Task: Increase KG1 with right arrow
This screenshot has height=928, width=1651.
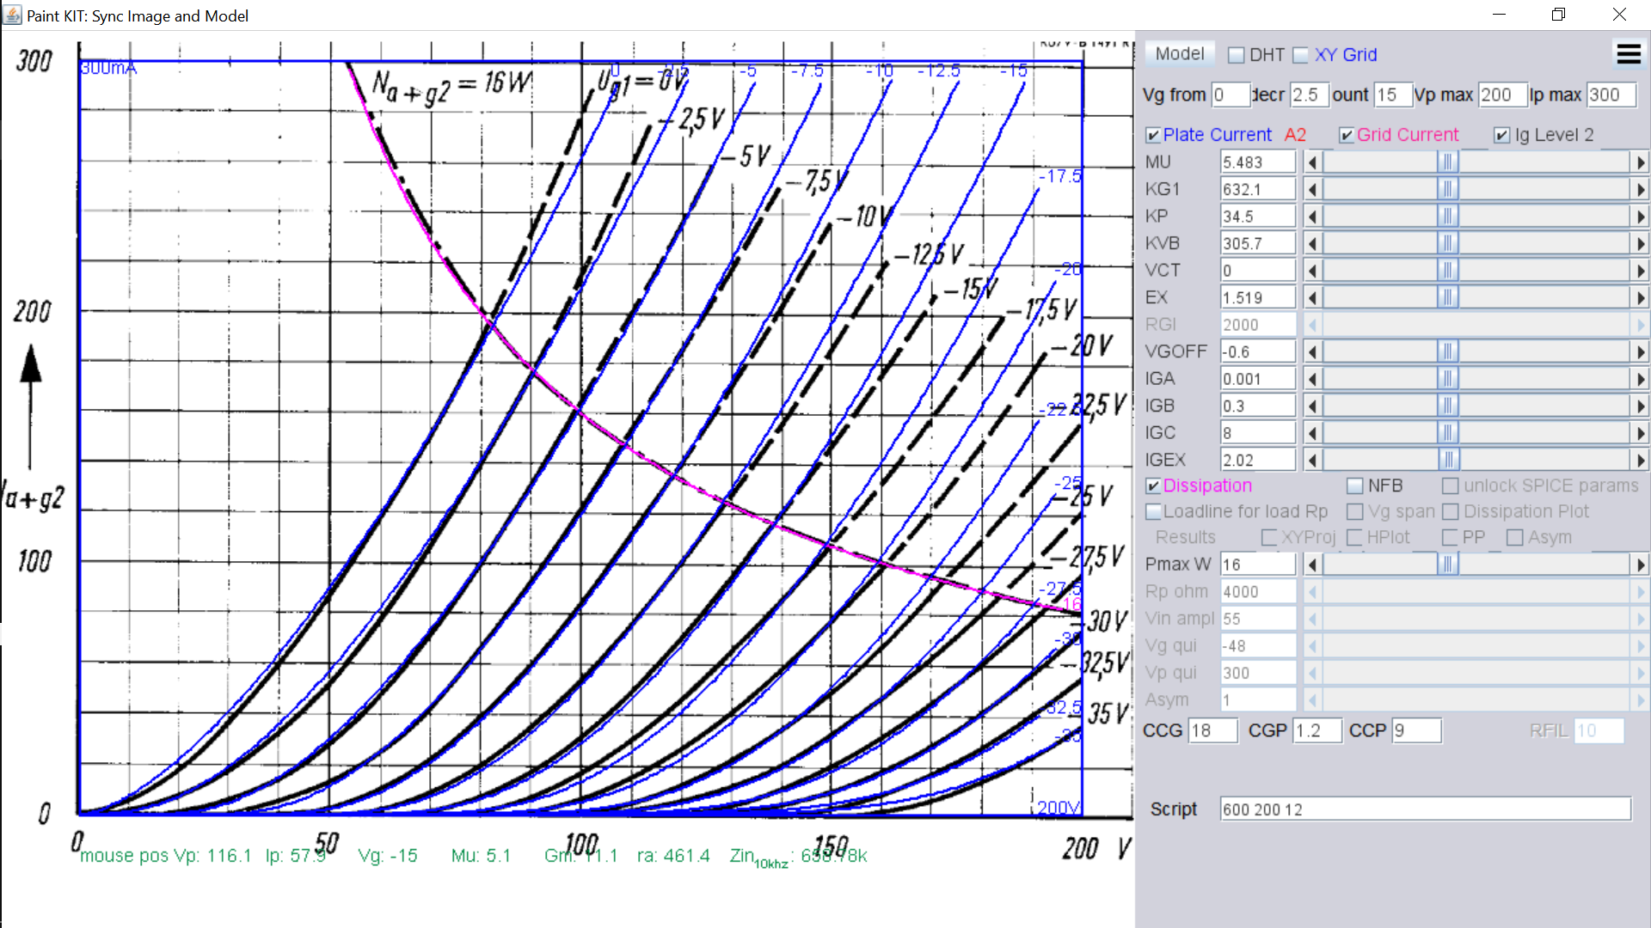Action: 1640,189
